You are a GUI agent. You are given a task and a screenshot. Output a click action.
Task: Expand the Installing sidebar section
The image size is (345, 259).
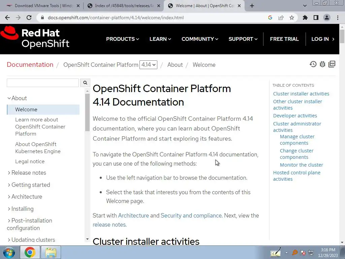(x=21, y=209)
